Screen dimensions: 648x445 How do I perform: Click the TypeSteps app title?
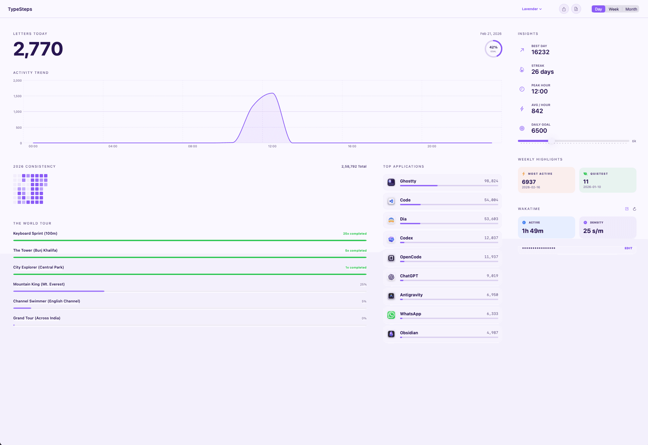click(x=20, y=9)
